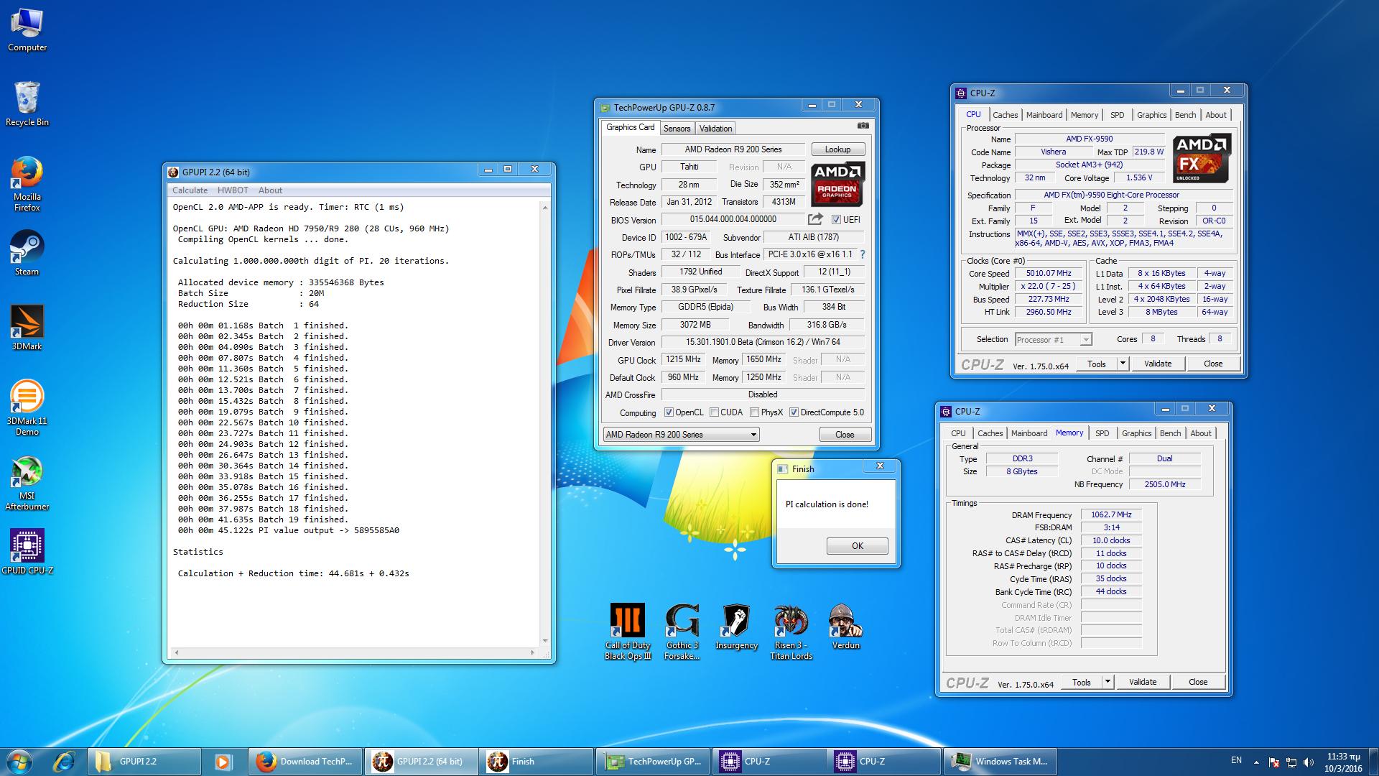The image size is (1379, 776).
Task: Open the Computer desktop icon
Action: tap(27, 31)
